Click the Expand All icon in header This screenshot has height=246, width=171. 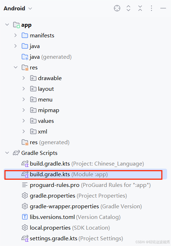point(128,8)
